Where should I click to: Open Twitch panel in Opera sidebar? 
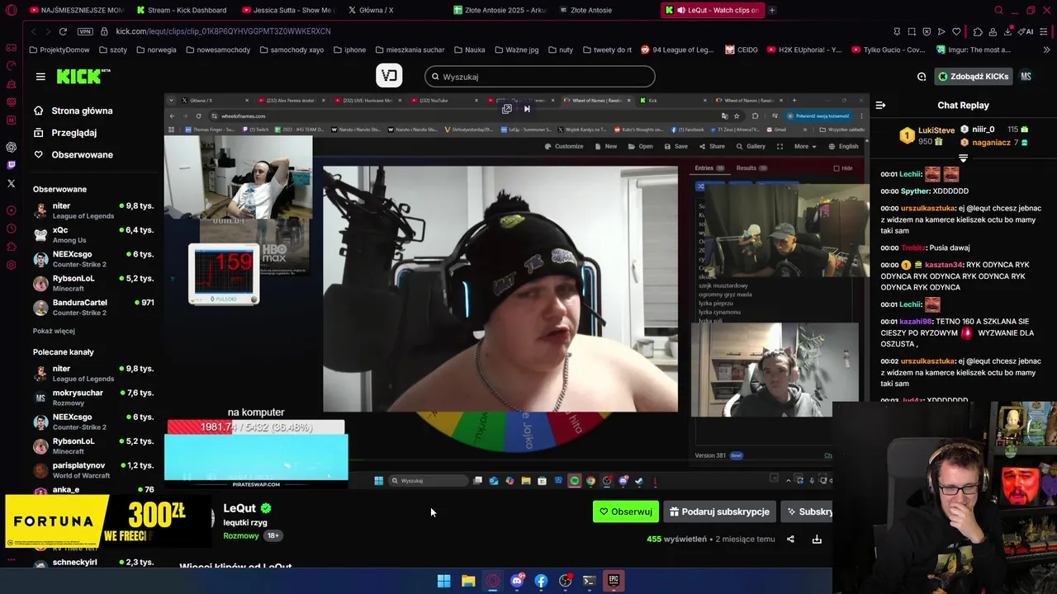(x=11, y=165)
